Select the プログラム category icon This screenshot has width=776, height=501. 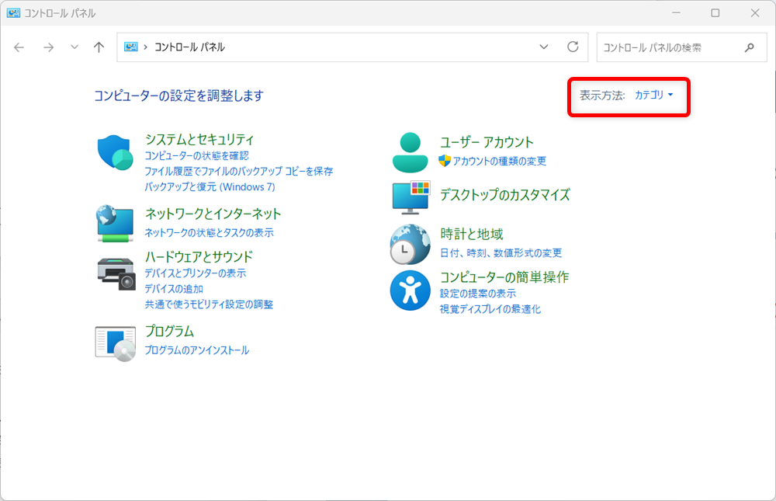[x=115, y=342]
